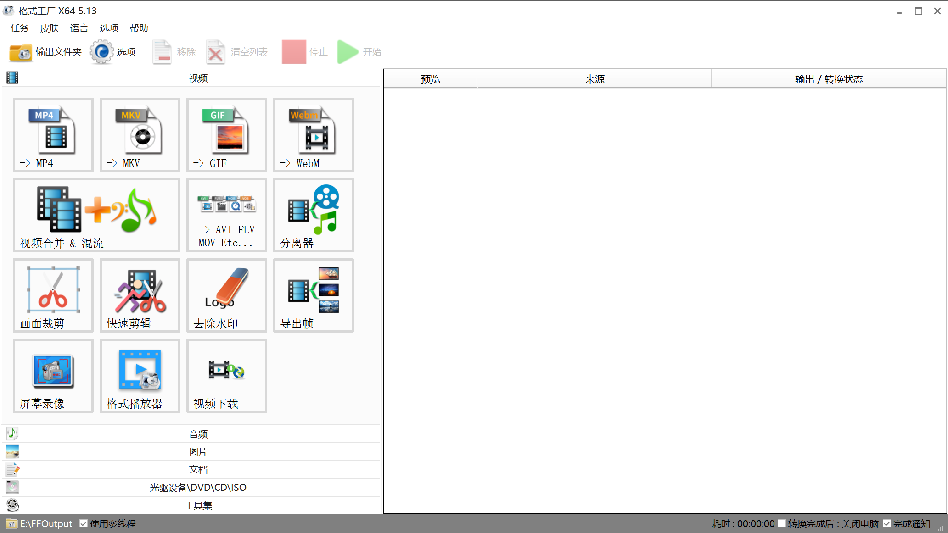
Task: Expand the 文档 category
Action: [191, 470]
